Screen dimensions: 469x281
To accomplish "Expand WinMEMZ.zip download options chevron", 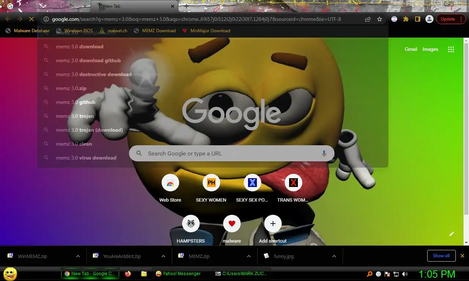I will pos(78,256).
